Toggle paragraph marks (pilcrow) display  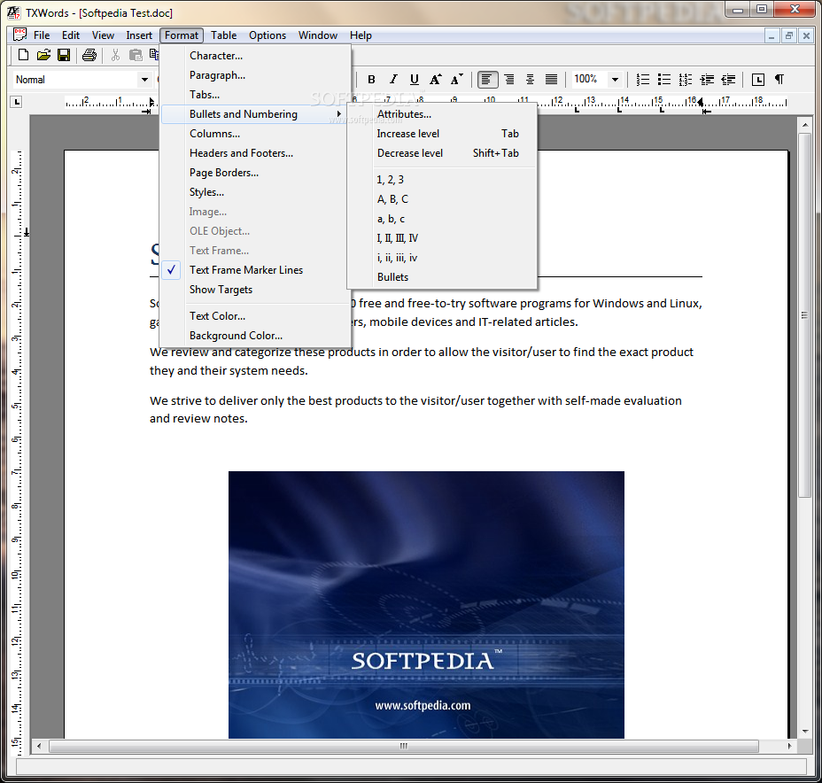tap(779, 80)
